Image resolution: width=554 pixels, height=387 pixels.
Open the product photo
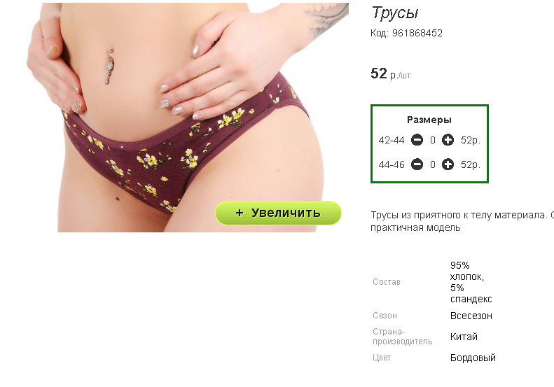(187, 118)
